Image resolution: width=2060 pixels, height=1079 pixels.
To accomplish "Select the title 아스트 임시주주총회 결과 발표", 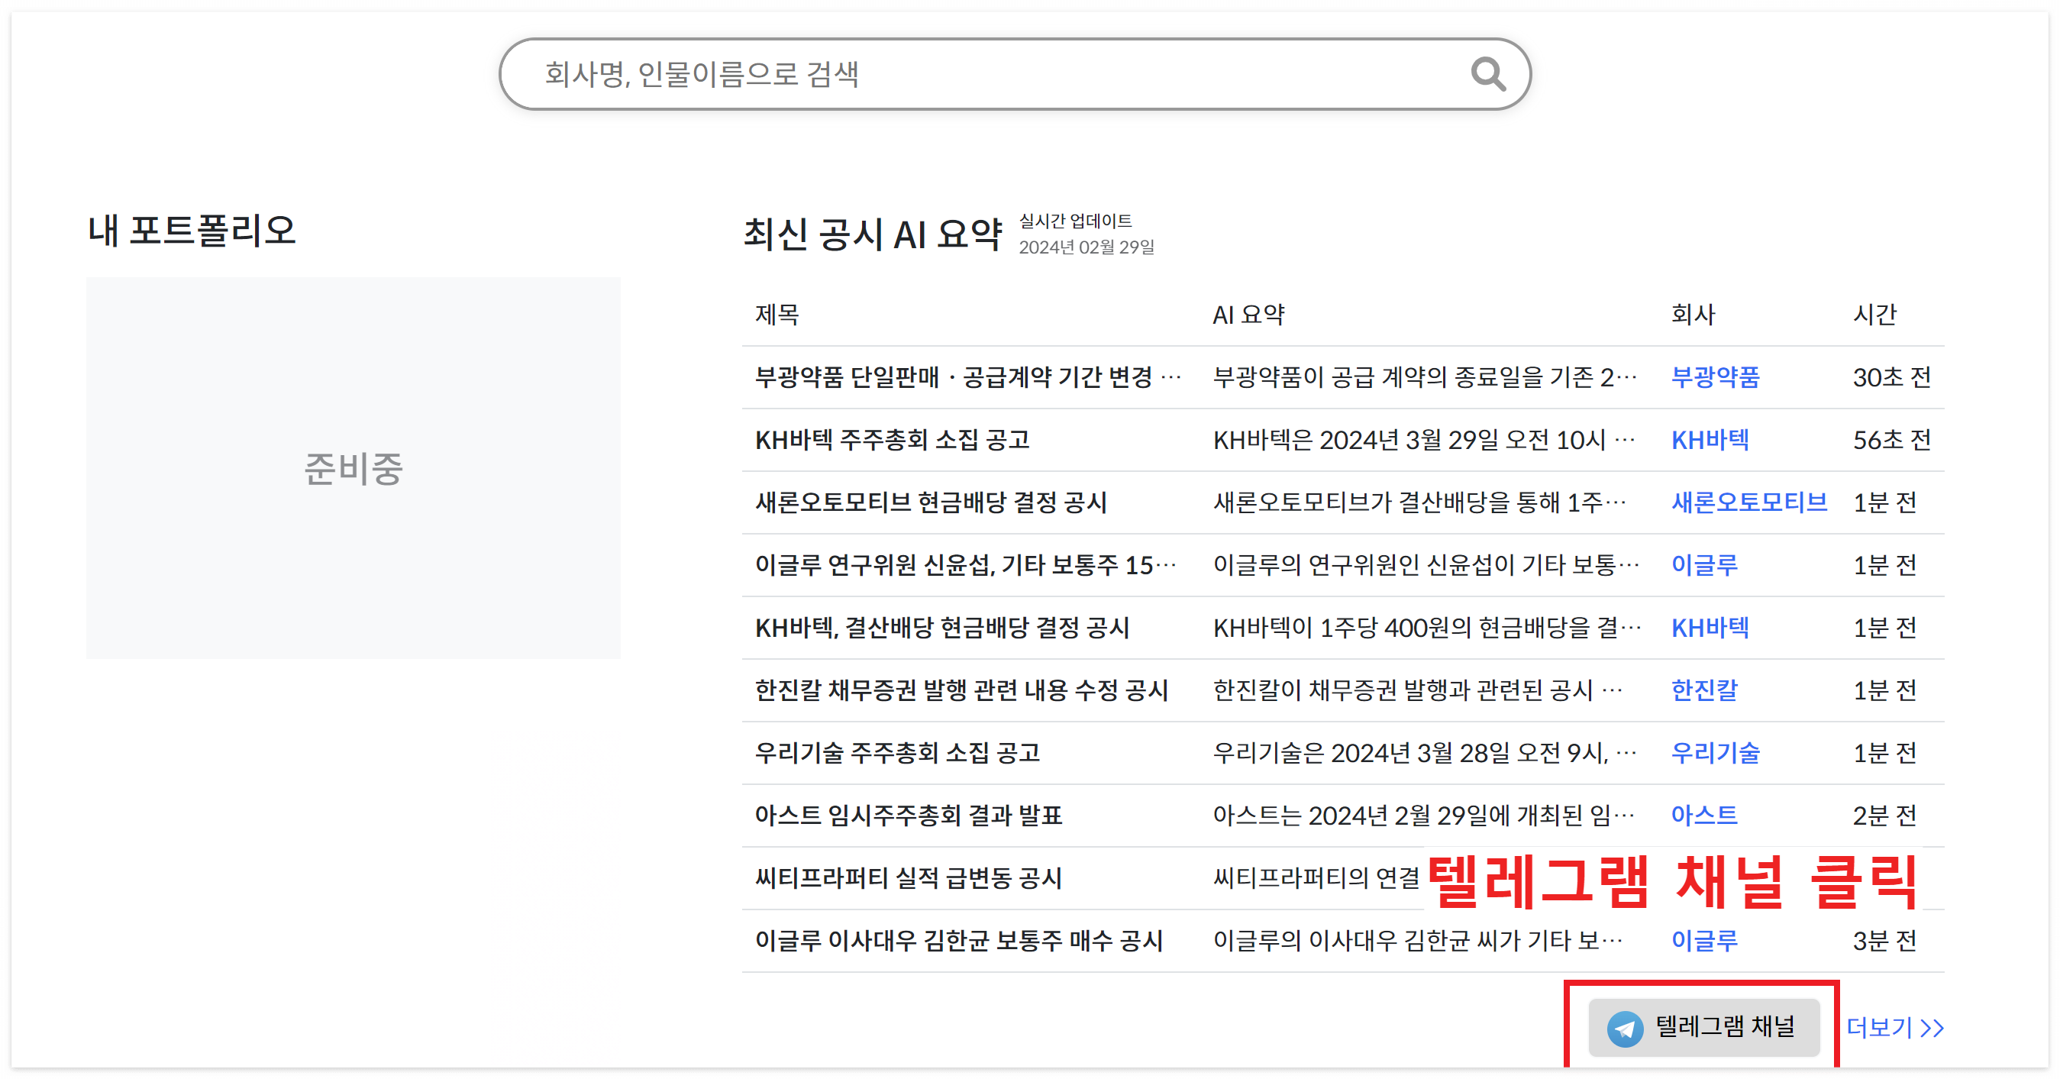I will [x=909, y=815].
